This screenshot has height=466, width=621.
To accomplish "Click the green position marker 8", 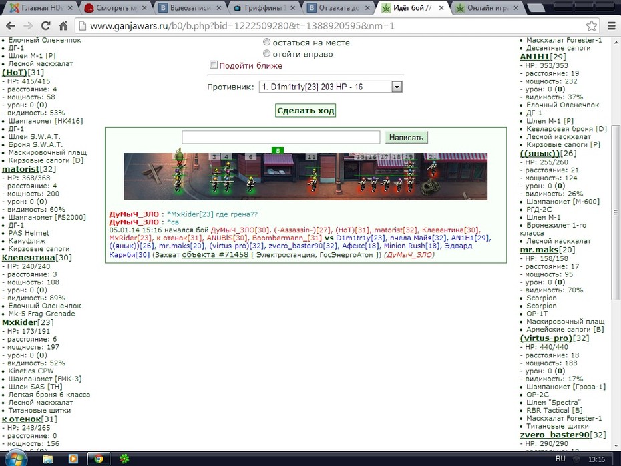I will (x=278, y=150).
